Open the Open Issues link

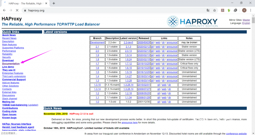9,114
